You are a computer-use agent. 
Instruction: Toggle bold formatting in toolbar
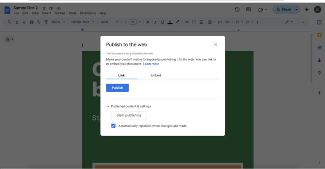148,22
